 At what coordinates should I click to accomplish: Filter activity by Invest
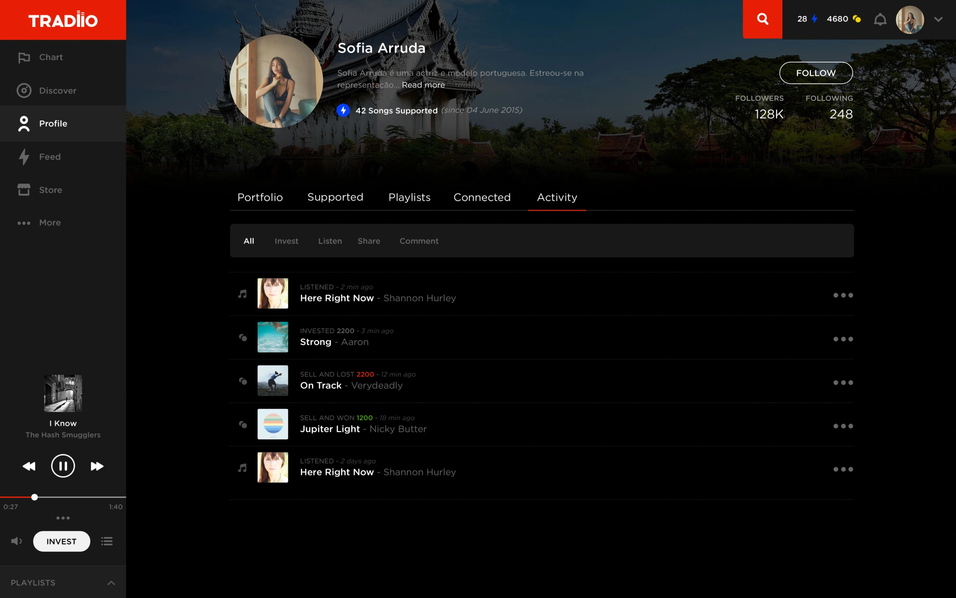click(x=286, y=241)
